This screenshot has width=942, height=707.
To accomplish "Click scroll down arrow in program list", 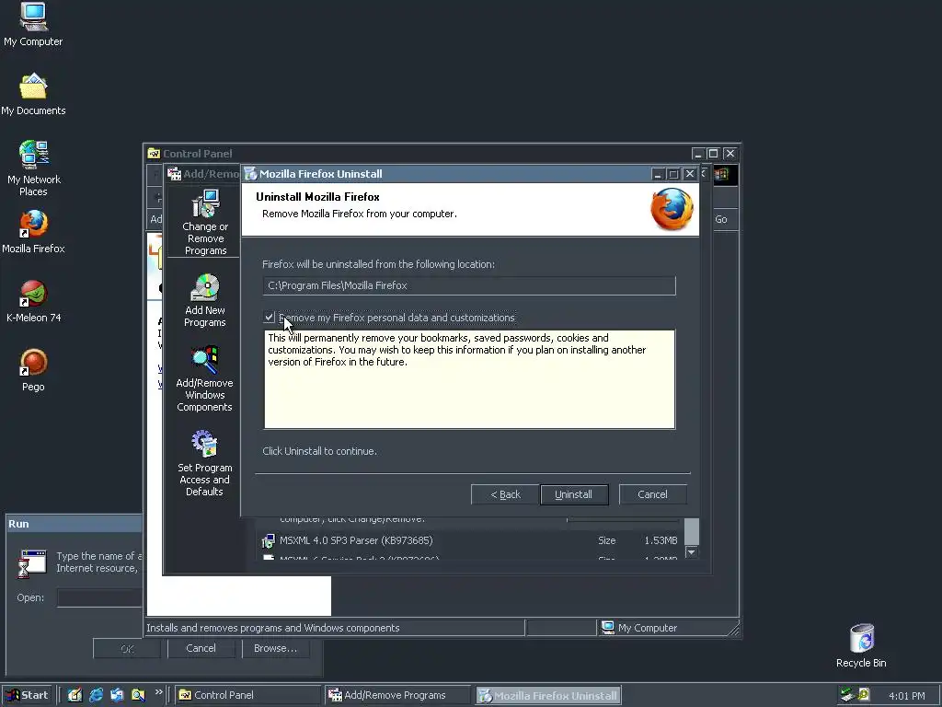I will pyautogui.click(x=692, y=552).
